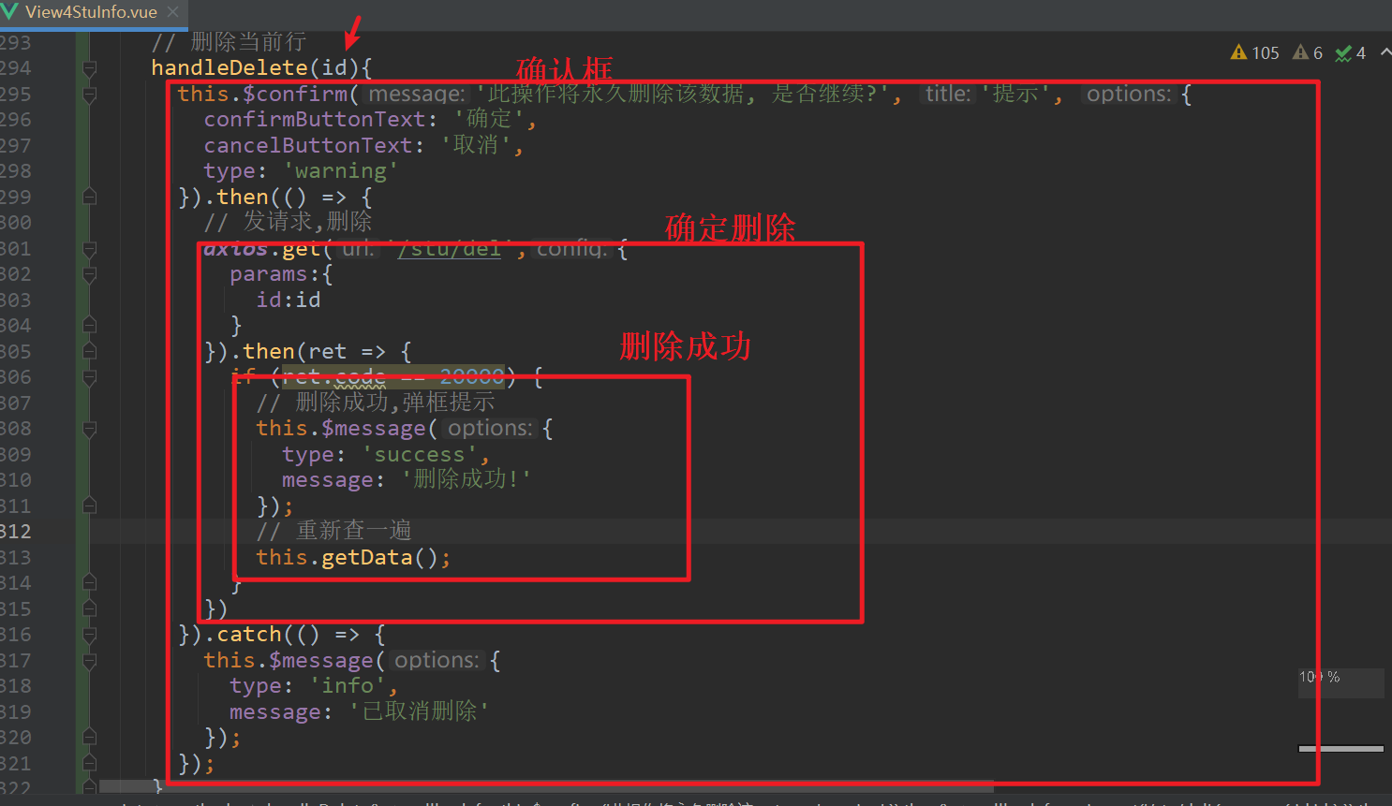Collapse the .catch block at line 316
The image size is (1392, 806).
[x=89, y=635]
